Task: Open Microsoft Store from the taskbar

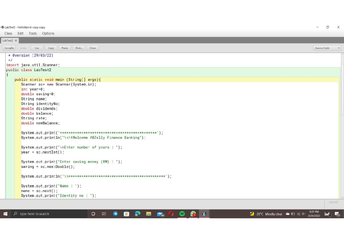Action: pos(126,214)
